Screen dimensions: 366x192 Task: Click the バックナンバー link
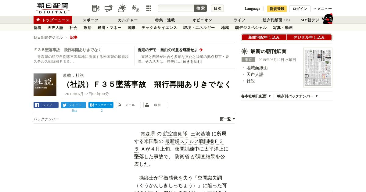pyautogui.click(x=46, y=119)
